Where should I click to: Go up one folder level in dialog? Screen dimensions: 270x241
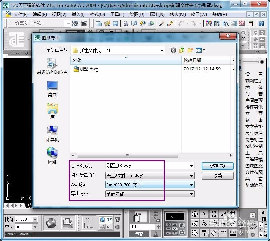click(182, 50)
